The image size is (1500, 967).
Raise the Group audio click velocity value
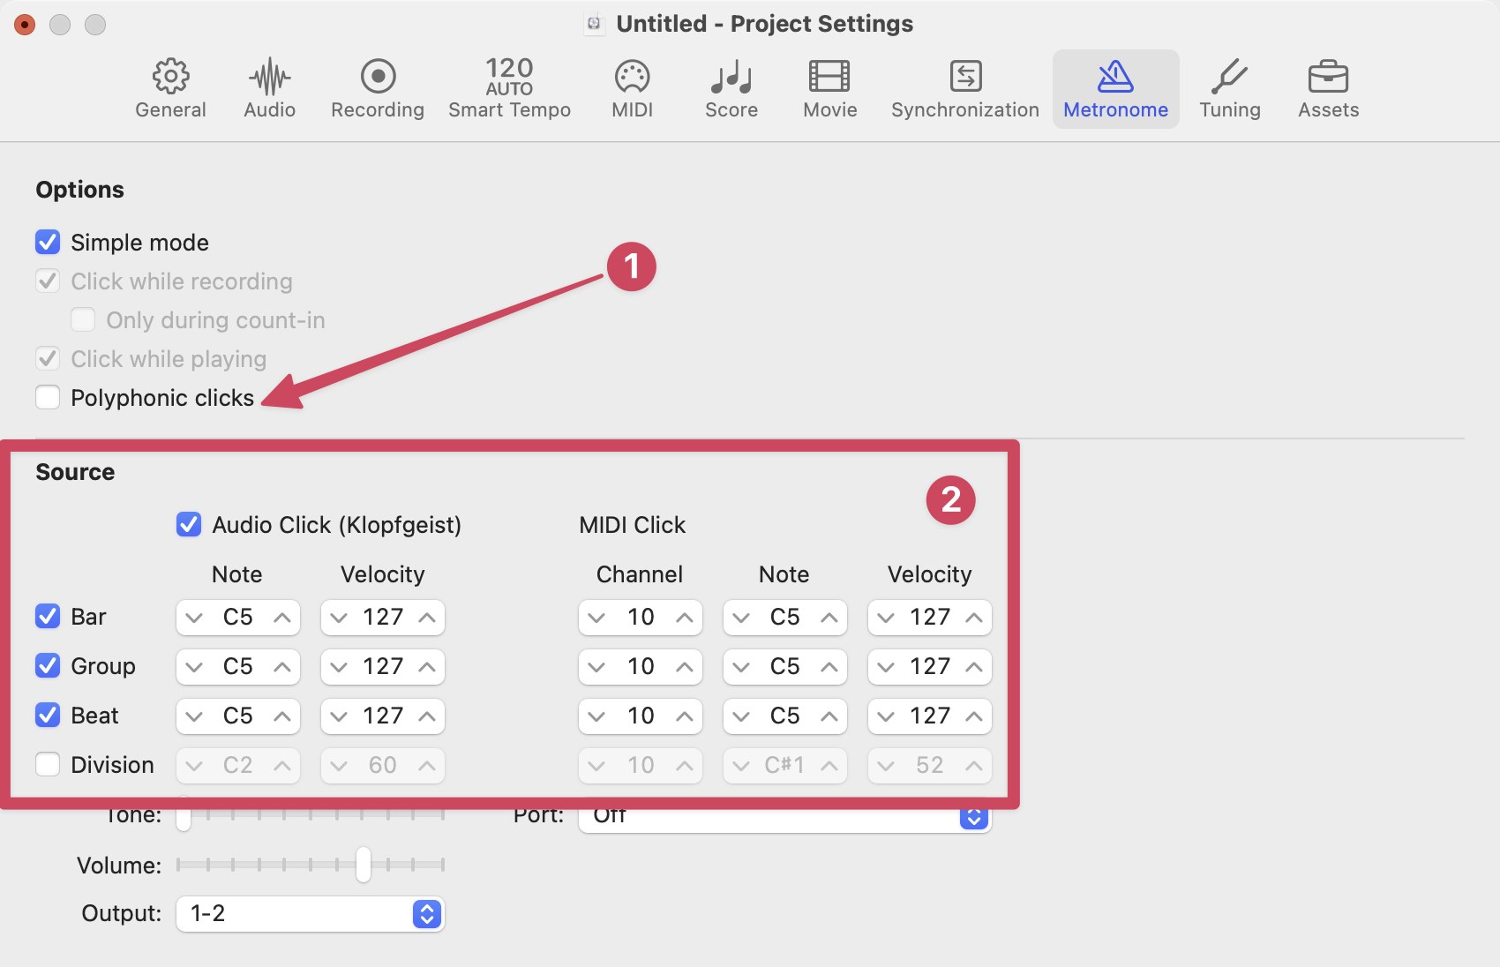[x=427, y=667]
